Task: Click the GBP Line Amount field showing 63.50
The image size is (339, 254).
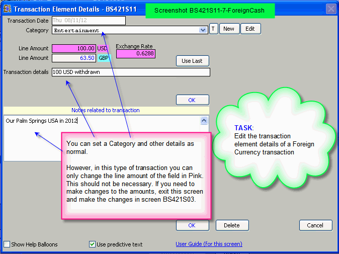Action: (x=74, y=58)
